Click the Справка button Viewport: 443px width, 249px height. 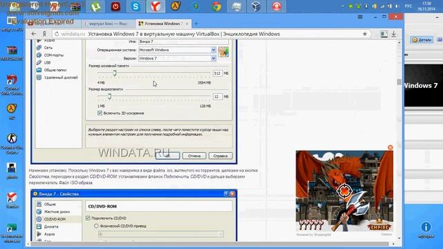[x=220, y=156]
